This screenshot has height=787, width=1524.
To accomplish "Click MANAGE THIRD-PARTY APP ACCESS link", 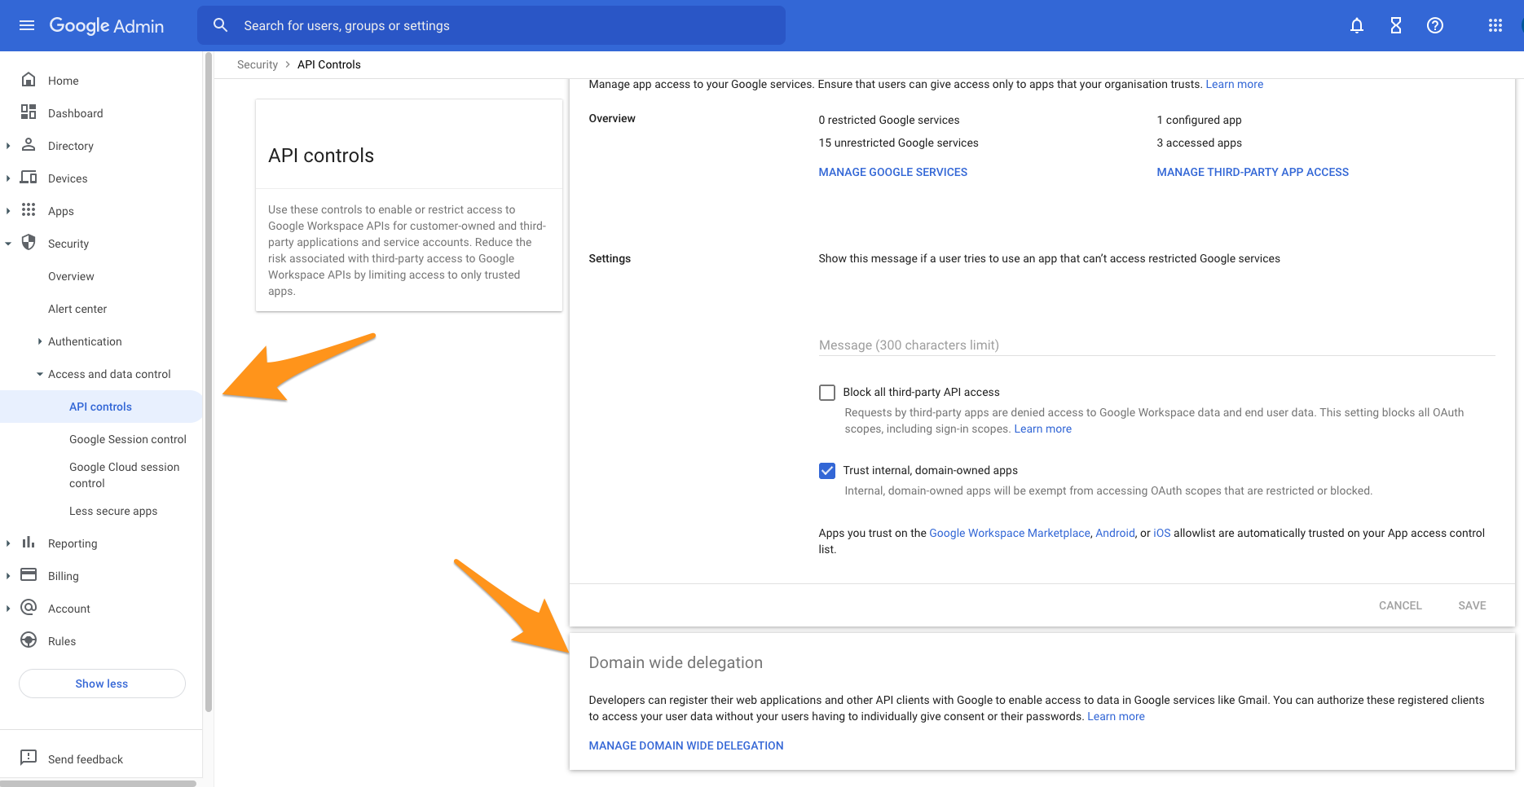I will [1252, 172].
